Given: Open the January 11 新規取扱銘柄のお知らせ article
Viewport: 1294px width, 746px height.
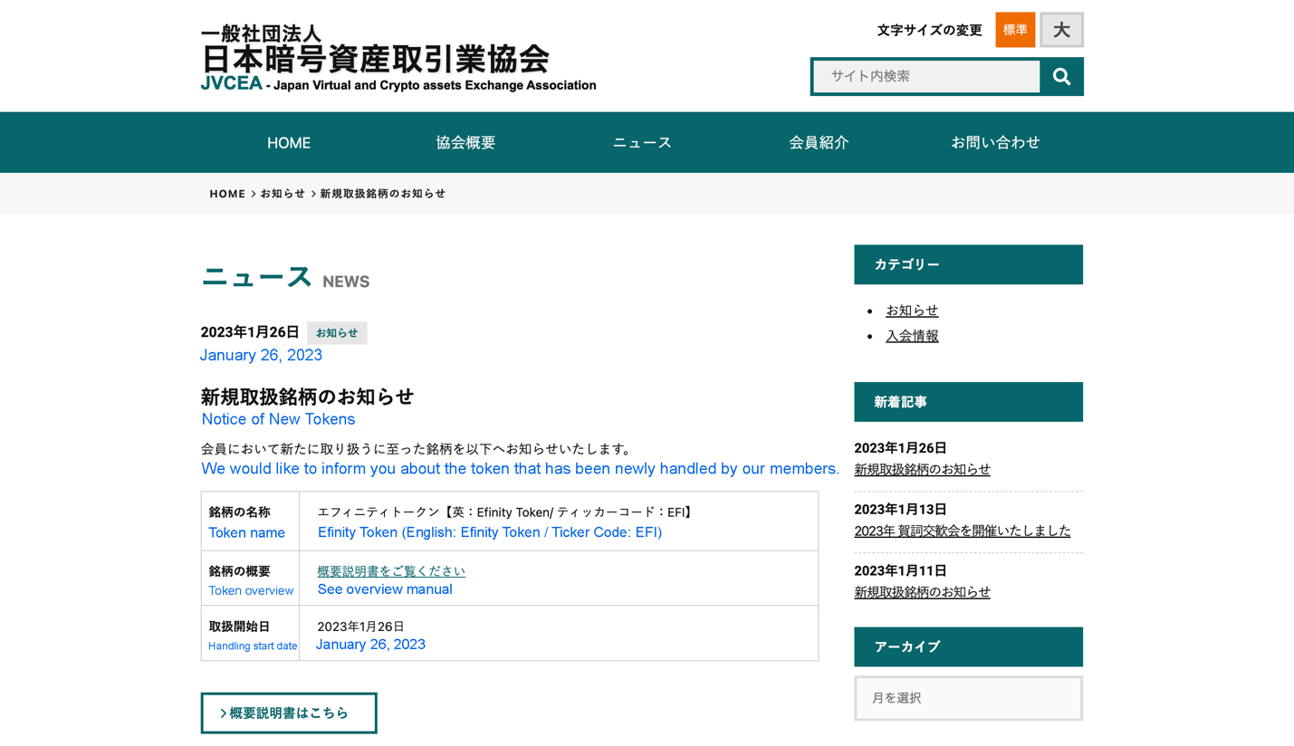Looking at the screenshot, I should (x=922, y=592).
